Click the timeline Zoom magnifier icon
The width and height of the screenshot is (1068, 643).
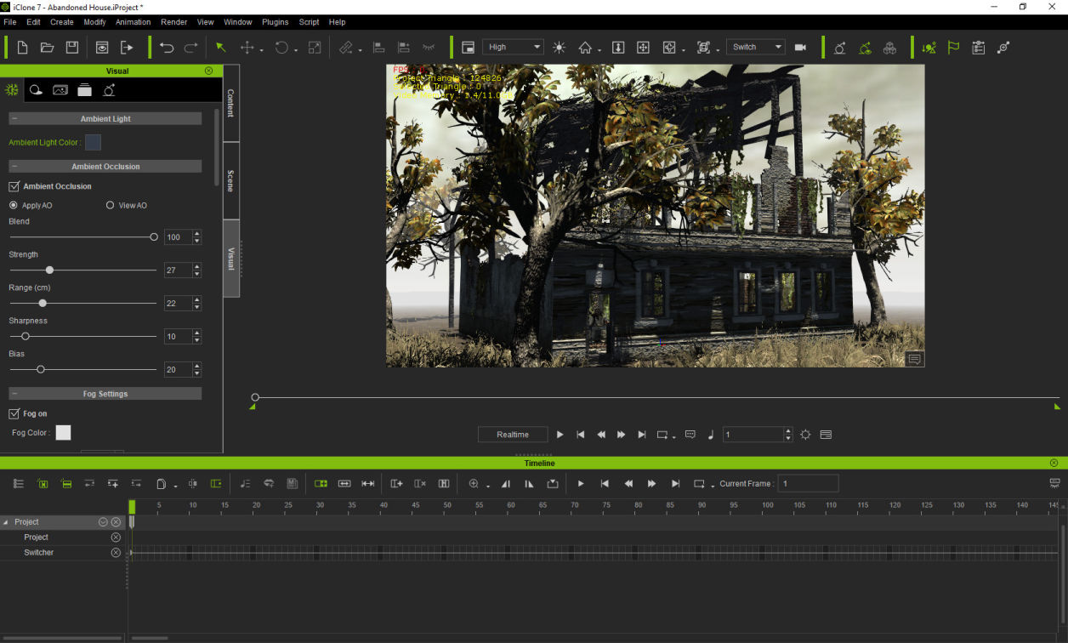[x=474, y=483]
